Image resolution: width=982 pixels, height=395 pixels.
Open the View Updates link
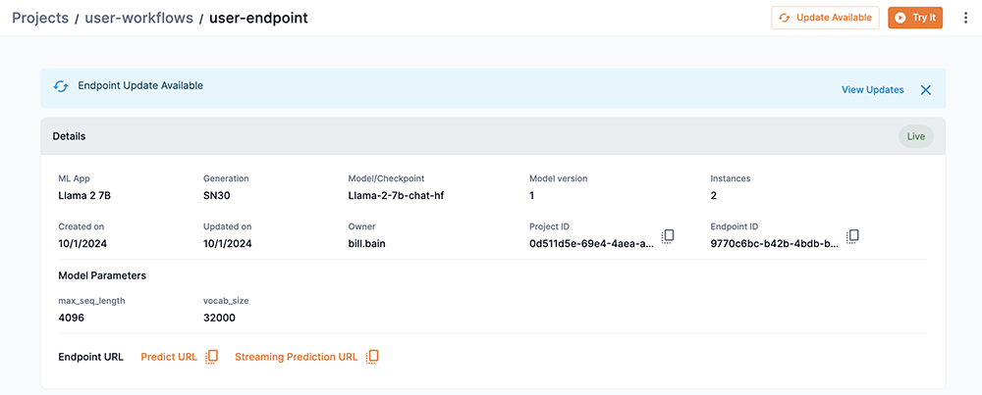point(872,89)
